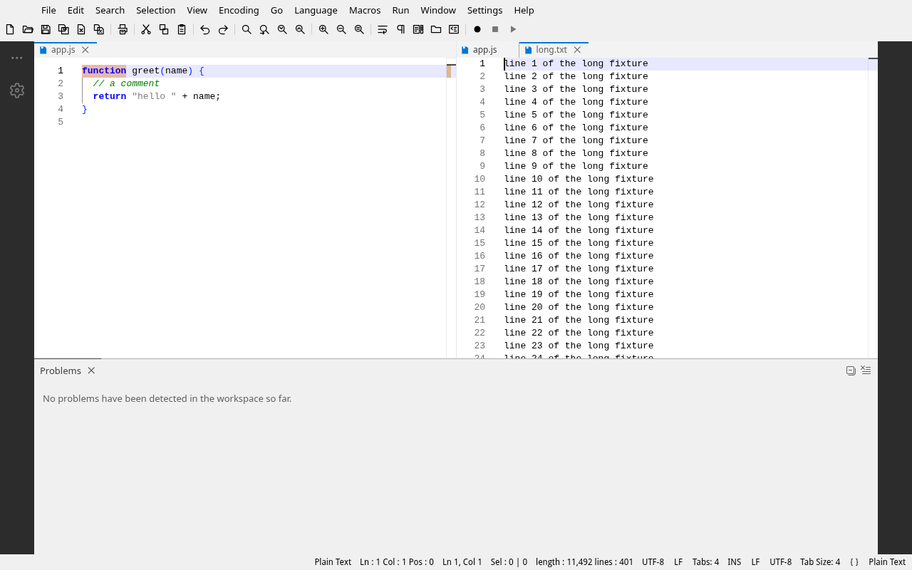
Task: Click the Save All toolbar icon
Action: [x=63, y=29]
